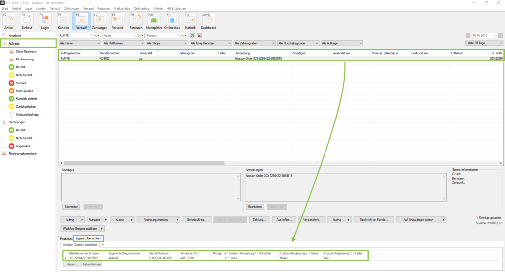505x272 pixels.
Task: Clear the search with the red X icon
Action: 199,36
